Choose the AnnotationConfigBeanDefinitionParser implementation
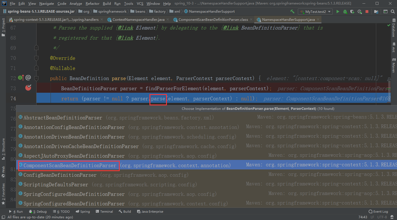The image size is (397, 220). pos(207,127)
